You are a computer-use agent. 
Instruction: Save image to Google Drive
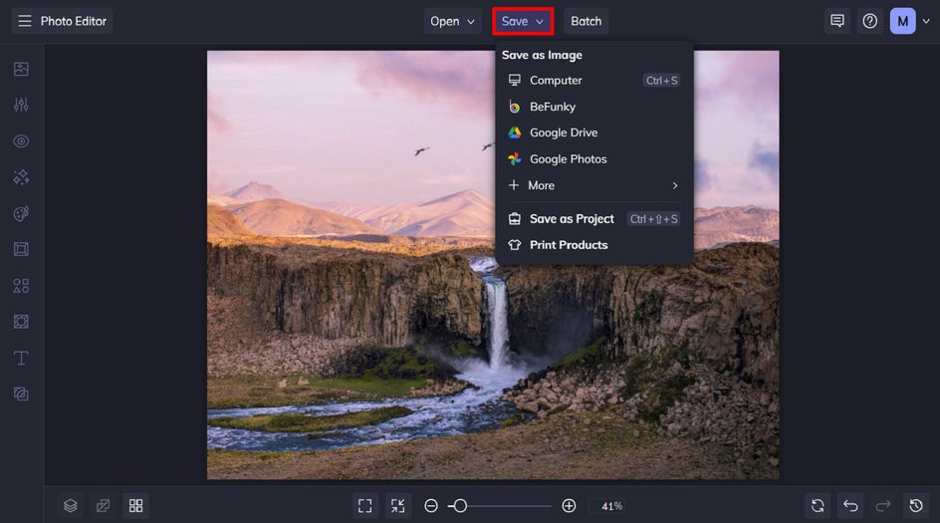[x=593, y=132]
